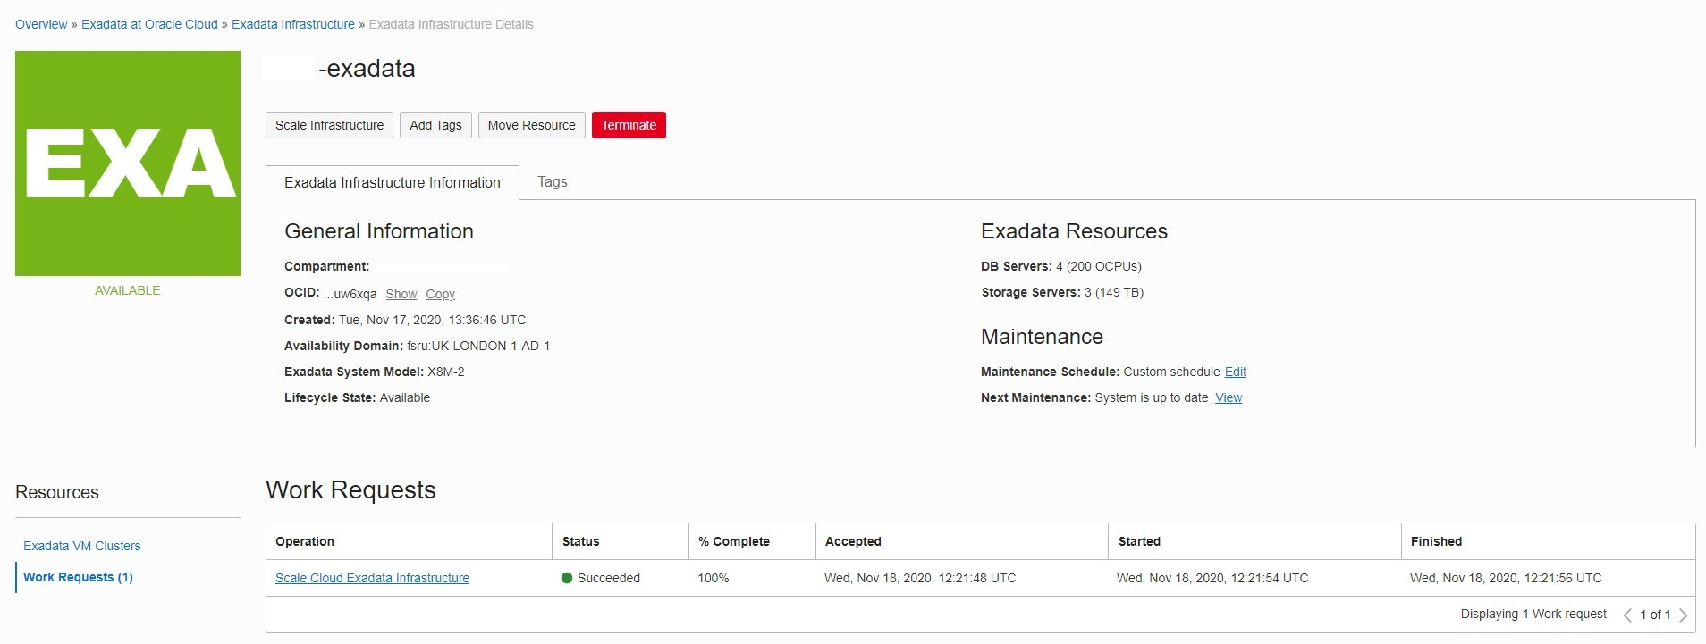Open Exadata at Oracle Cloud breadcrumb
The height and width of the screenshot is (644, 1706).
[x=149, y=24]
